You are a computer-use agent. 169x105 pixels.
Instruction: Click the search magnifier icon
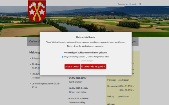coord(140,4)
